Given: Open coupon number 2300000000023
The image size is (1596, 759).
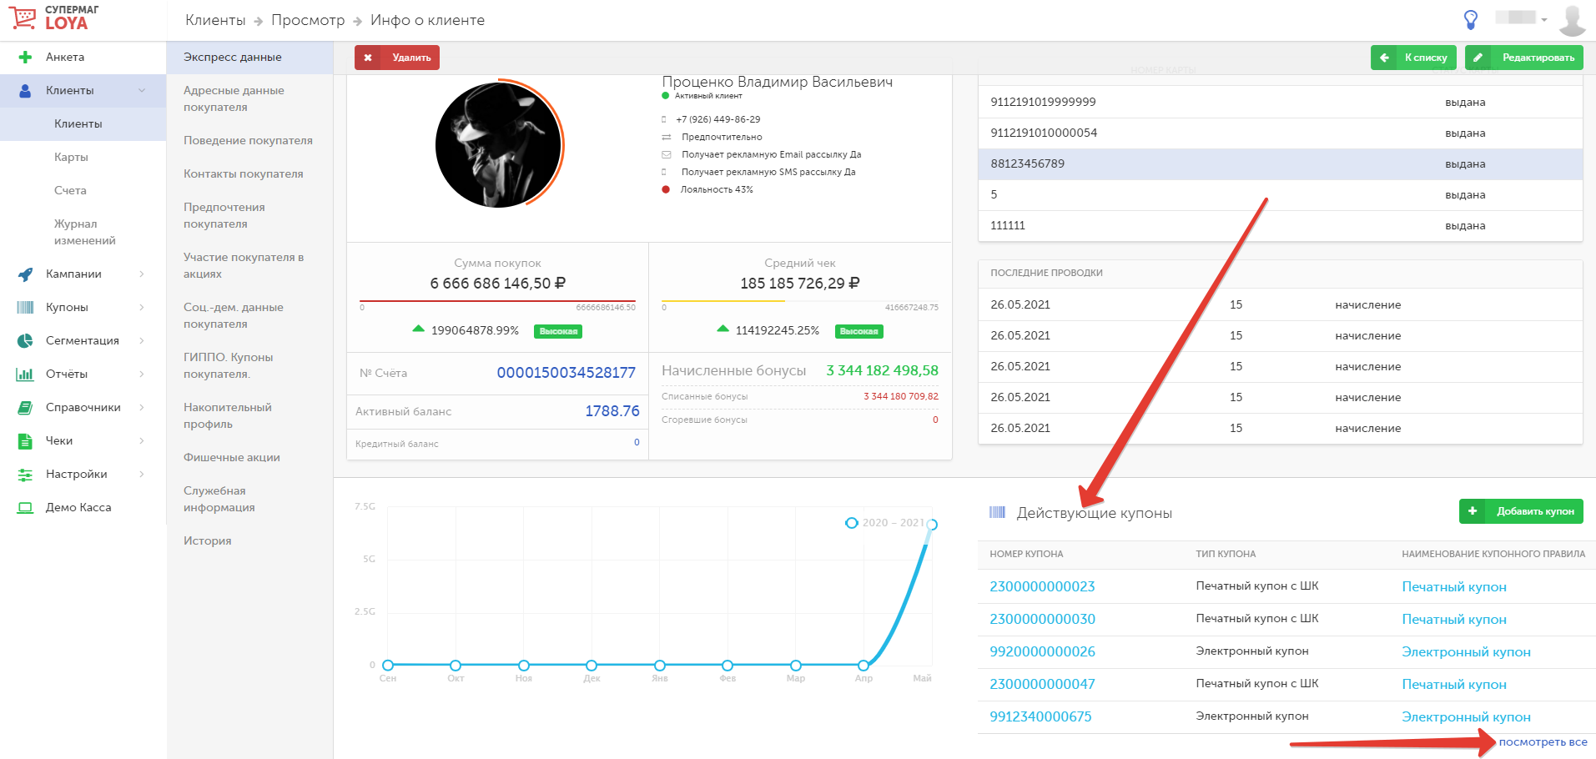Looking at the screenshot, I should click(1042, 587).
